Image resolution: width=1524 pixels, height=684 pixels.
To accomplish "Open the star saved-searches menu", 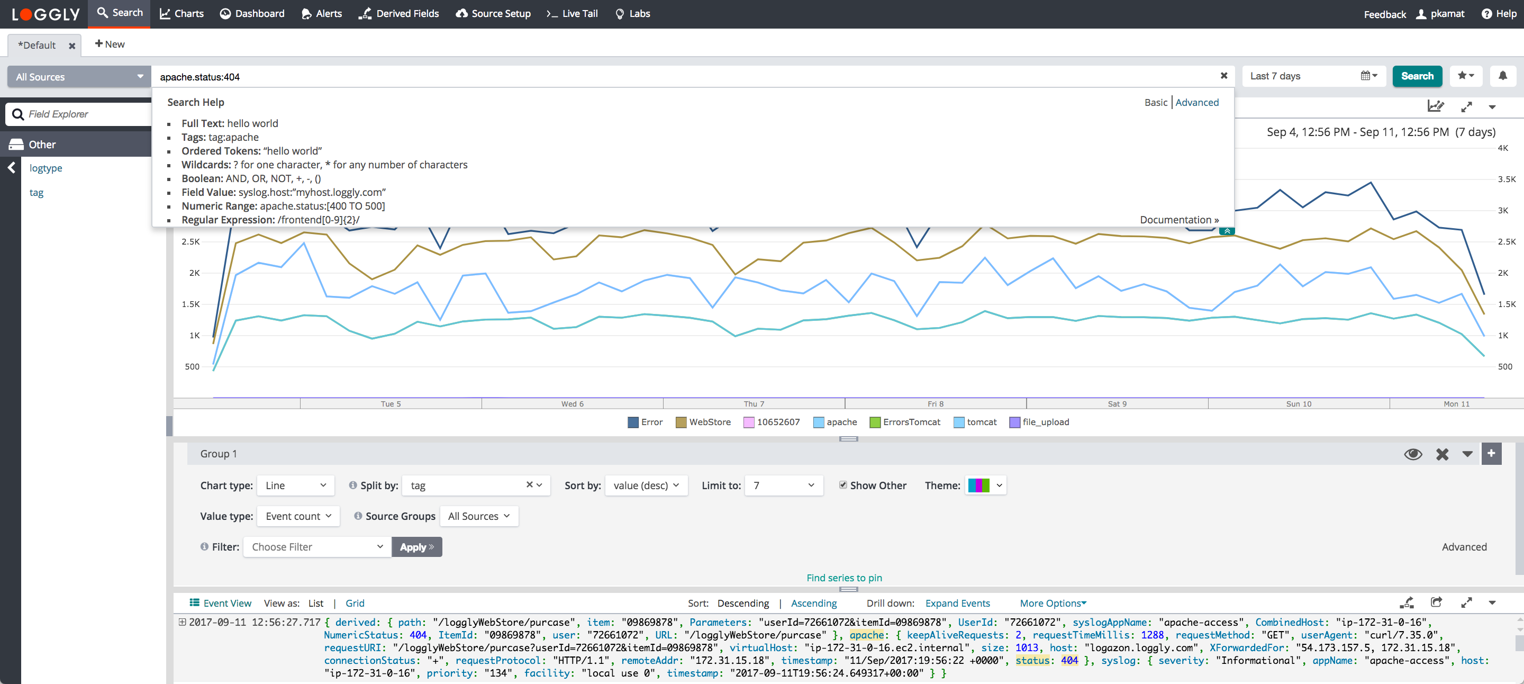I will point(1465,76).
